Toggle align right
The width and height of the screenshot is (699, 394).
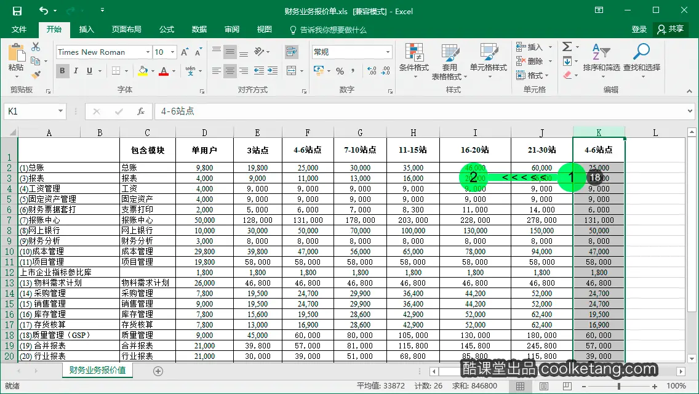[x=244, y=71]
